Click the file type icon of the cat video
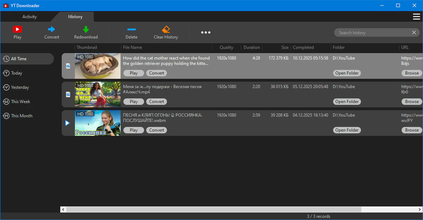Image resolution: width=423 pixels, height=220 pixels. 68,66
